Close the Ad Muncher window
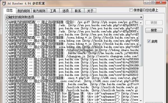The image size is (168, 103). [161, 2]
